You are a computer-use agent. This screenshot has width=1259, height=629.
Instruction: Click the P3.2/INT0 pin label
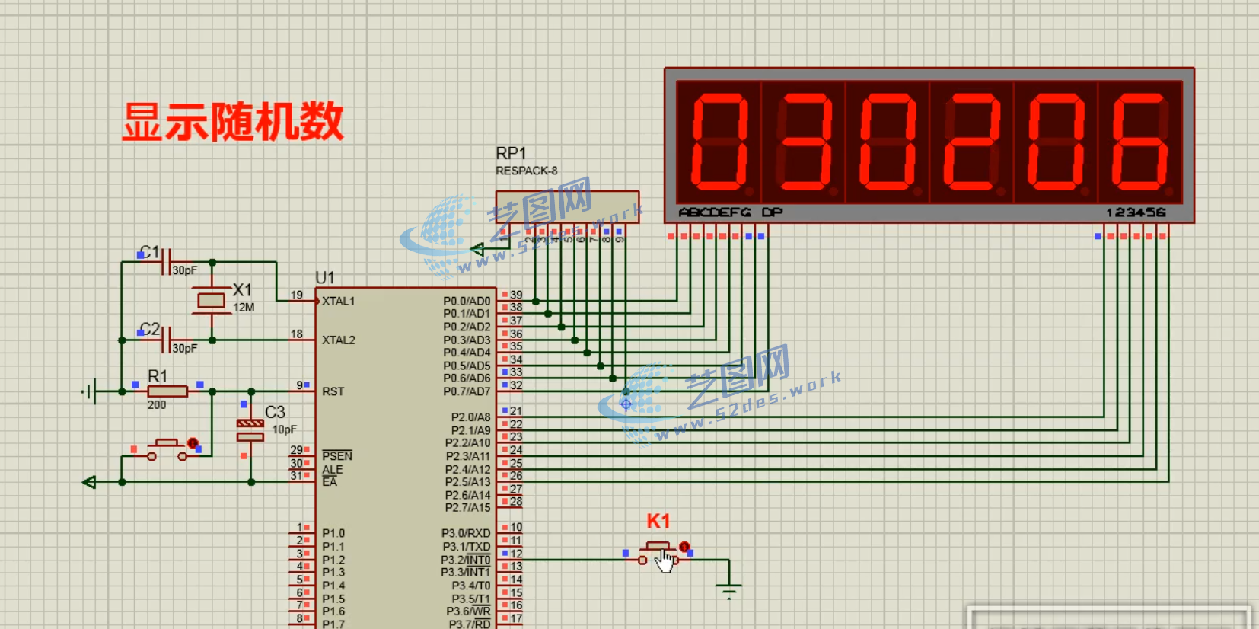point(466,560)
